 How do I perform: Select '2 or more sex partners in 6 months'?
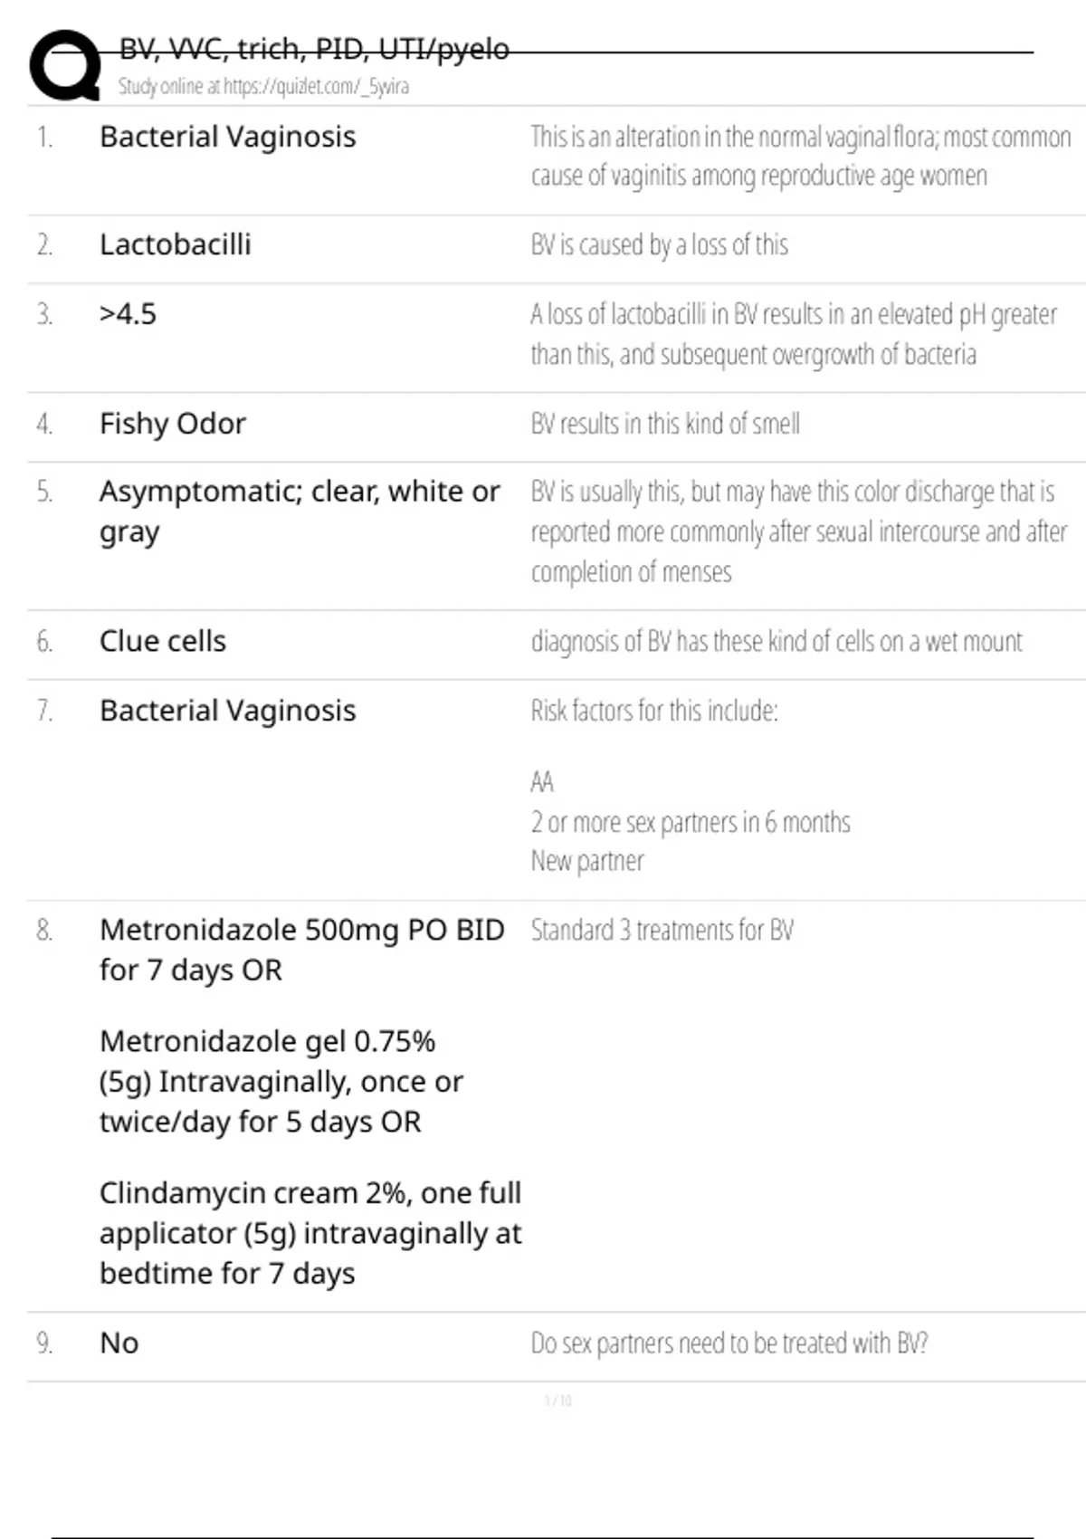[x=690, y=822]
